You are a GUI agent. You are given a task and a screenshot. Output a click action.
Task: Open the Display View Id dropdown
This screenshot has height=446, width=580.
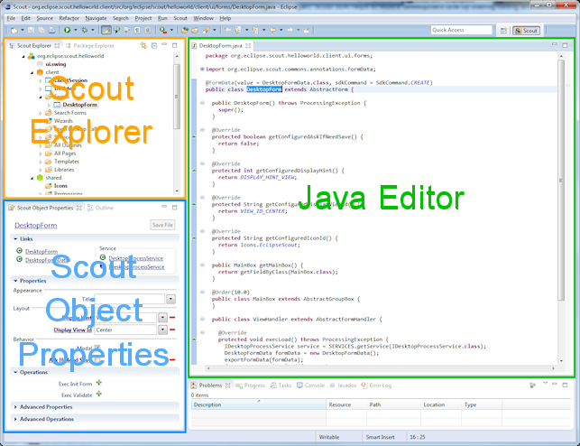(x=162, y=330)
